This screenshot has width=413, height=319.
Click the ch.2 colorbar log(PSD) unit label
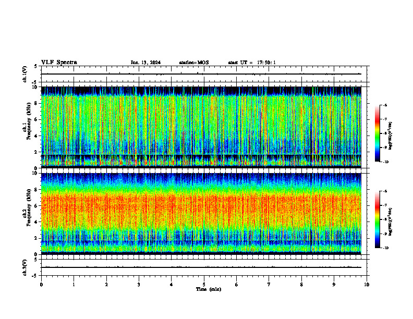tap(391, 222)
